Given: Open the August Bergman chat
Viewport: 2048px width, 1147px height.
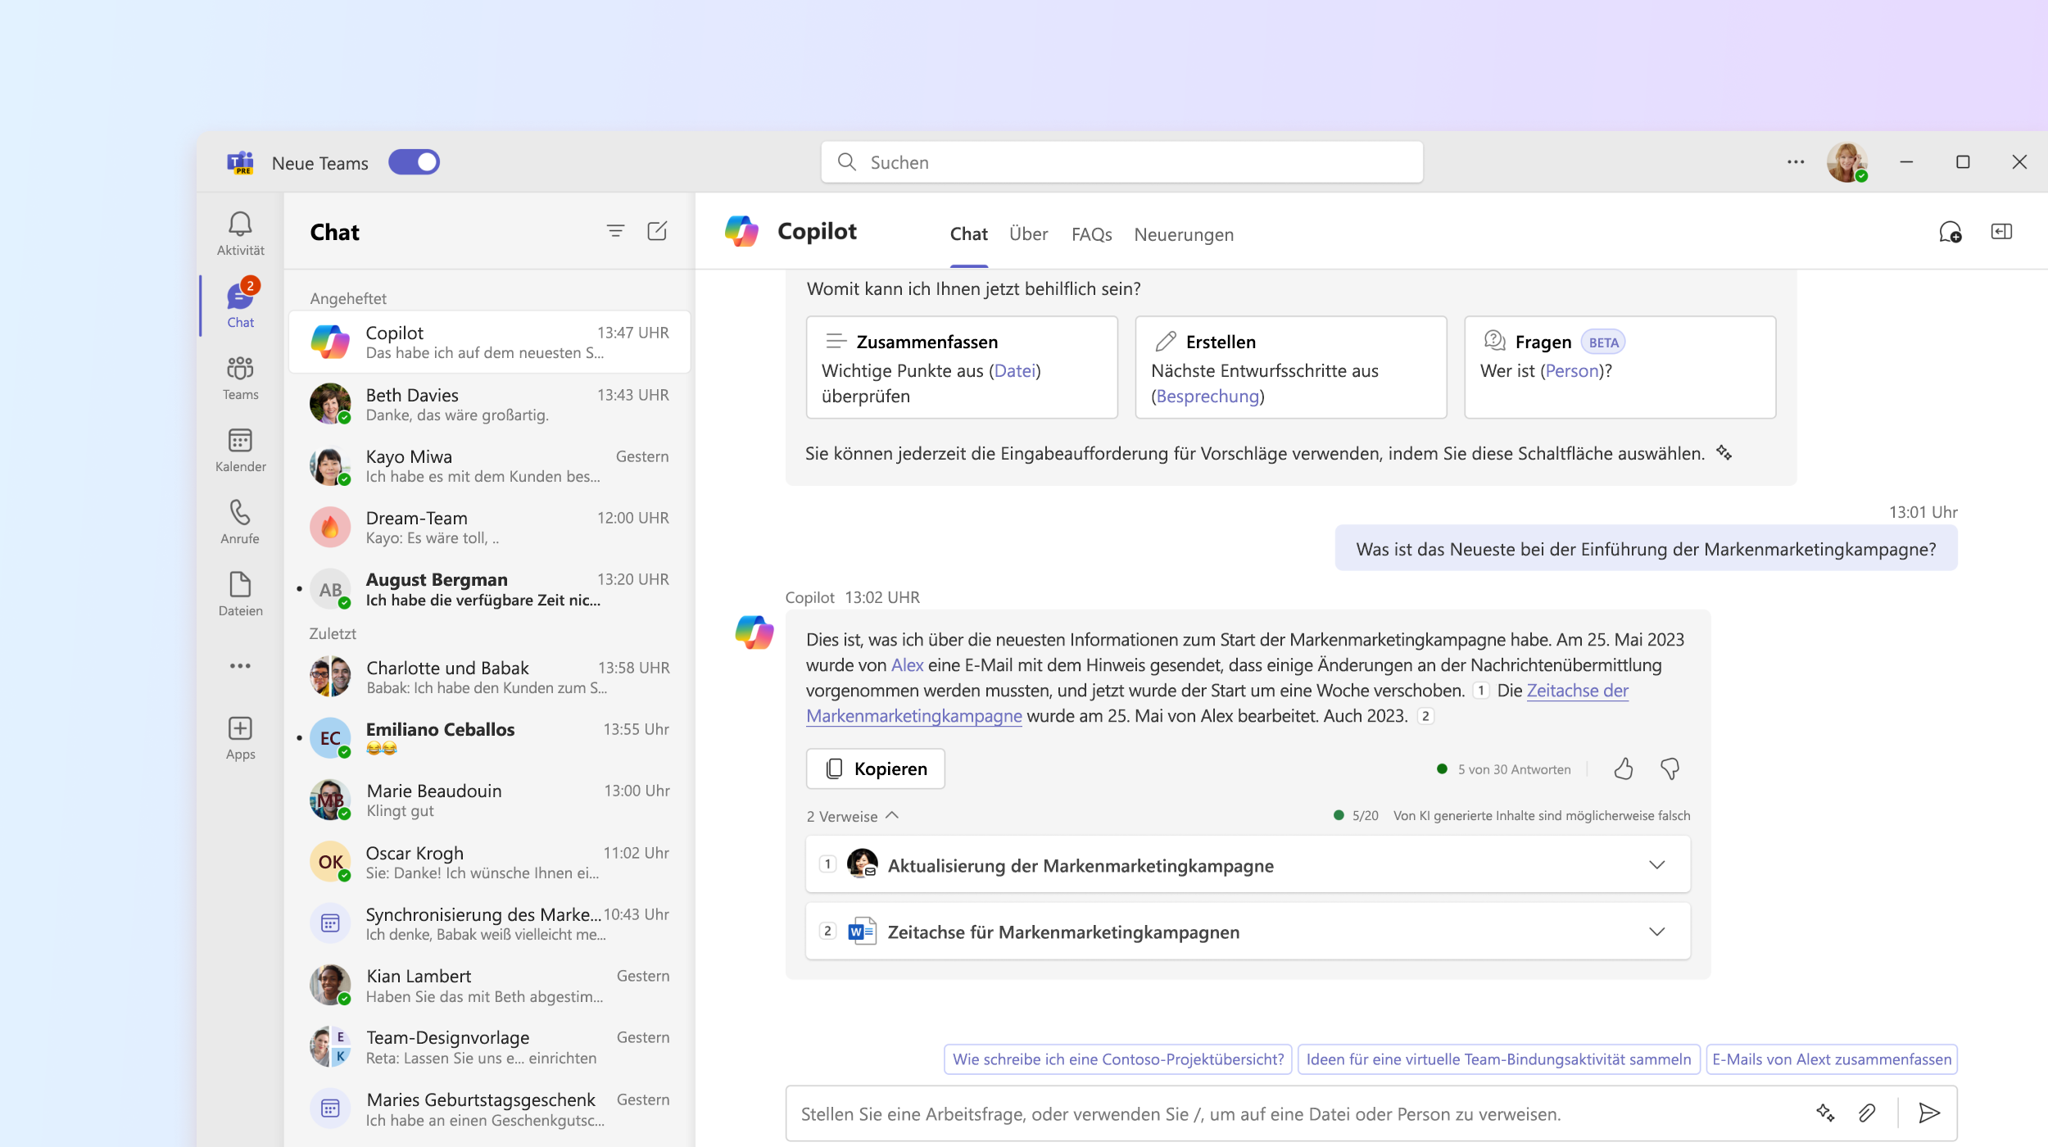Looking at the screenshot, I should point(489,589).
